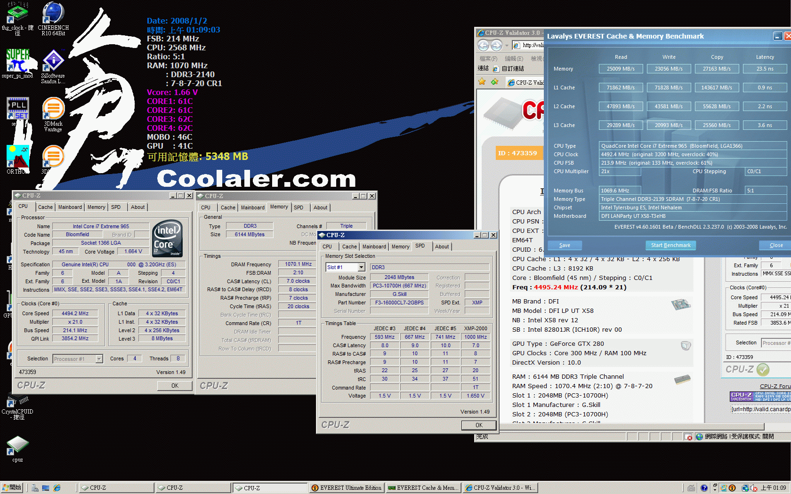Click the volume muted tray icon
Viewport: 791px width, 494px height.
pos(753,488)
